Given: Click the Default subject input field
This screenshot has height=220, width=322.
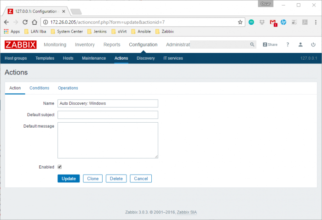Looking at the screenshot, I should 108,115.
